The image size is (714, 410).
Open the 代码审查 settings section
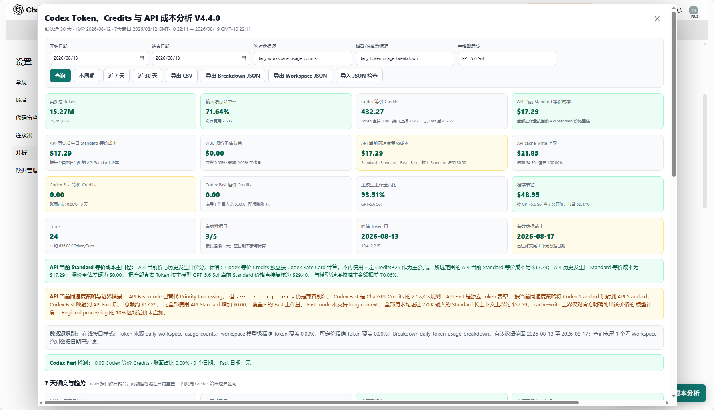[x=26, y=118]
